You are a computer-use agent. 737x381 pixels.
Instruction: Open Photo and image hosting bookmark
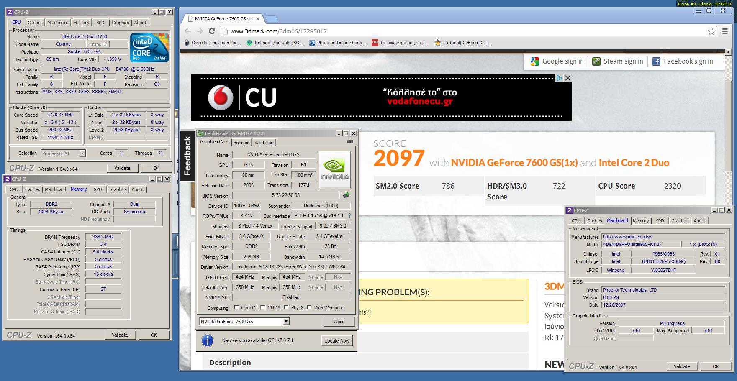pyautogui.click(x=337, y=43)
